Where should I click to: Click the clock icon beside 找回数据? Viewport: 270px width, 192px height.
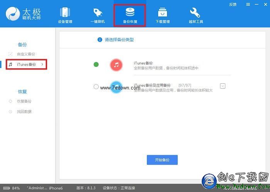tap(10, 112)
